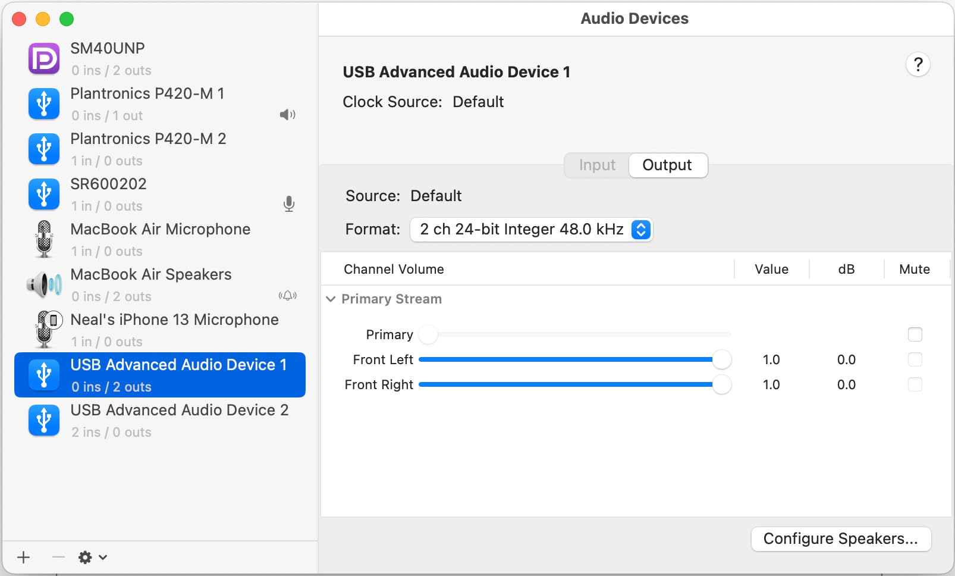Click the Primary volume slider
The image size is (955, 576).
point(575,334)
